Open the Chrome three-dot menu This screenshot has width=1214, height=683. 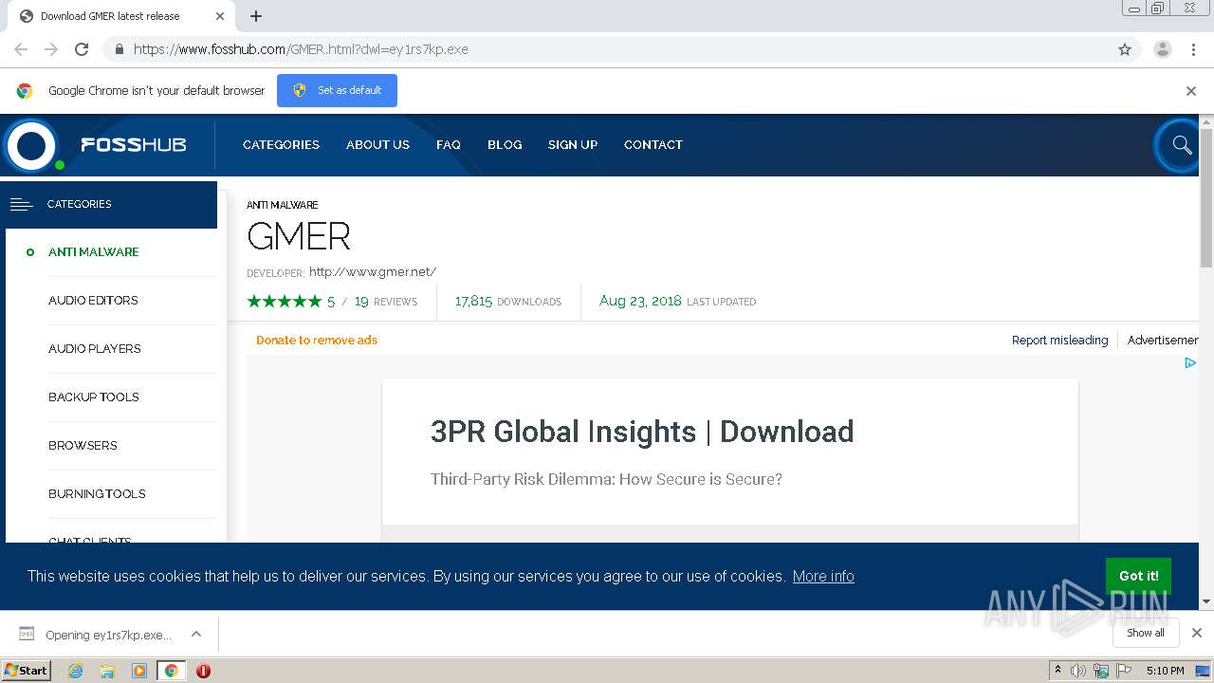[1193, 49]
